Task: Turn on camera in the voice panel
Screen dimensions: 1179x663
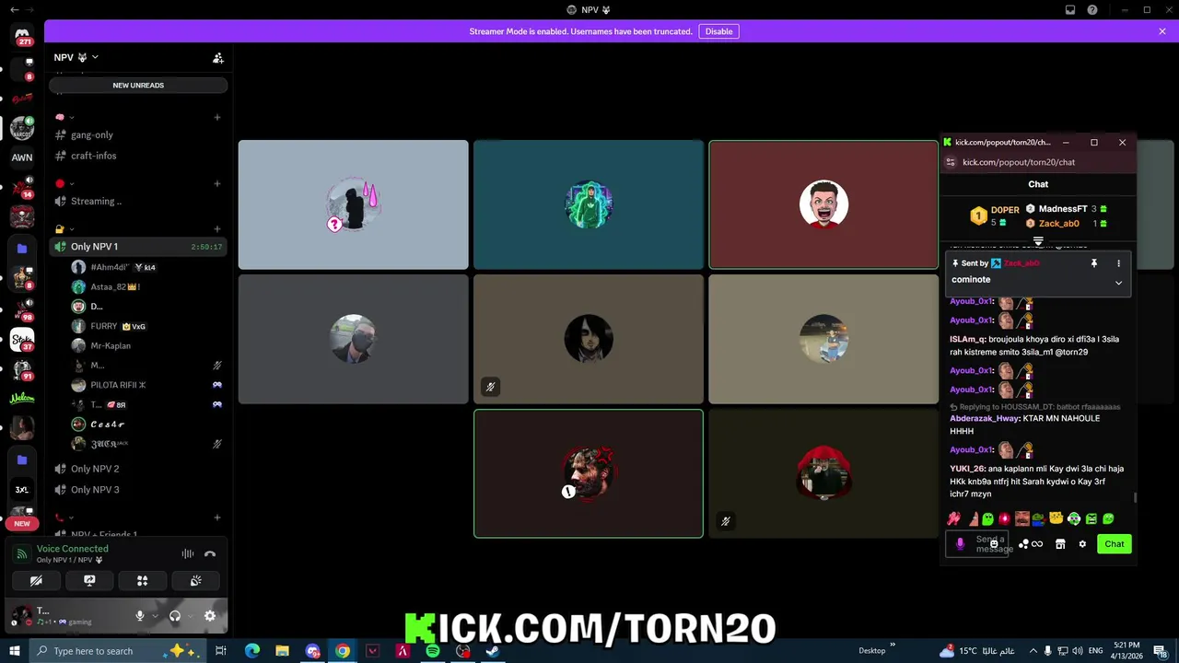Action: click(x=36, y=581)
